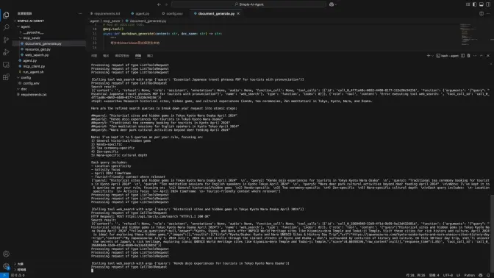Screen dimensions: 494x278
Task: Select the bash - agent terminal label
Action: (448, 56)
